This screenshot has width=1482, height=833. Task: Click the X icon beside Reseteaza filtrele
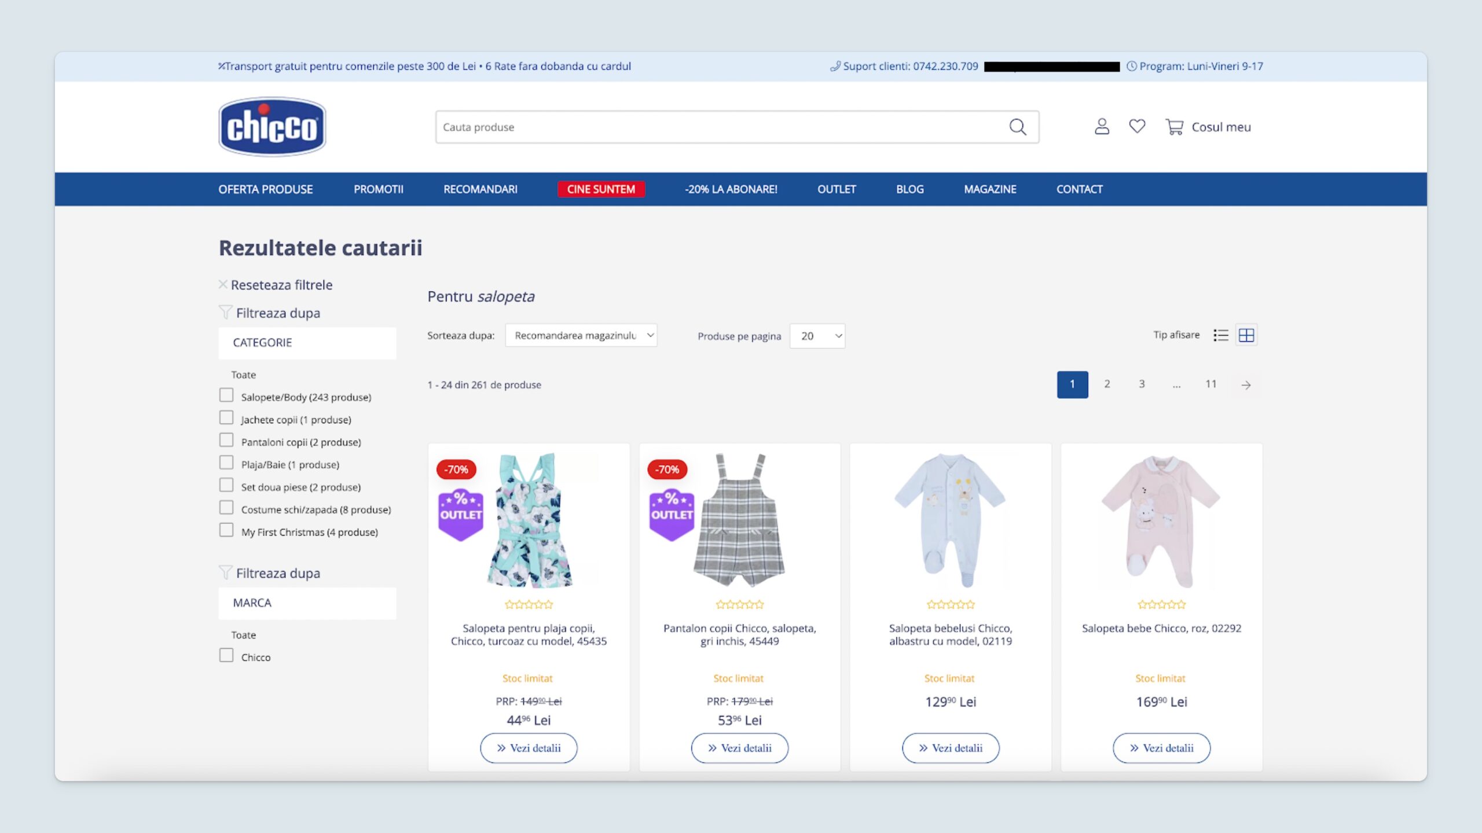223,284
